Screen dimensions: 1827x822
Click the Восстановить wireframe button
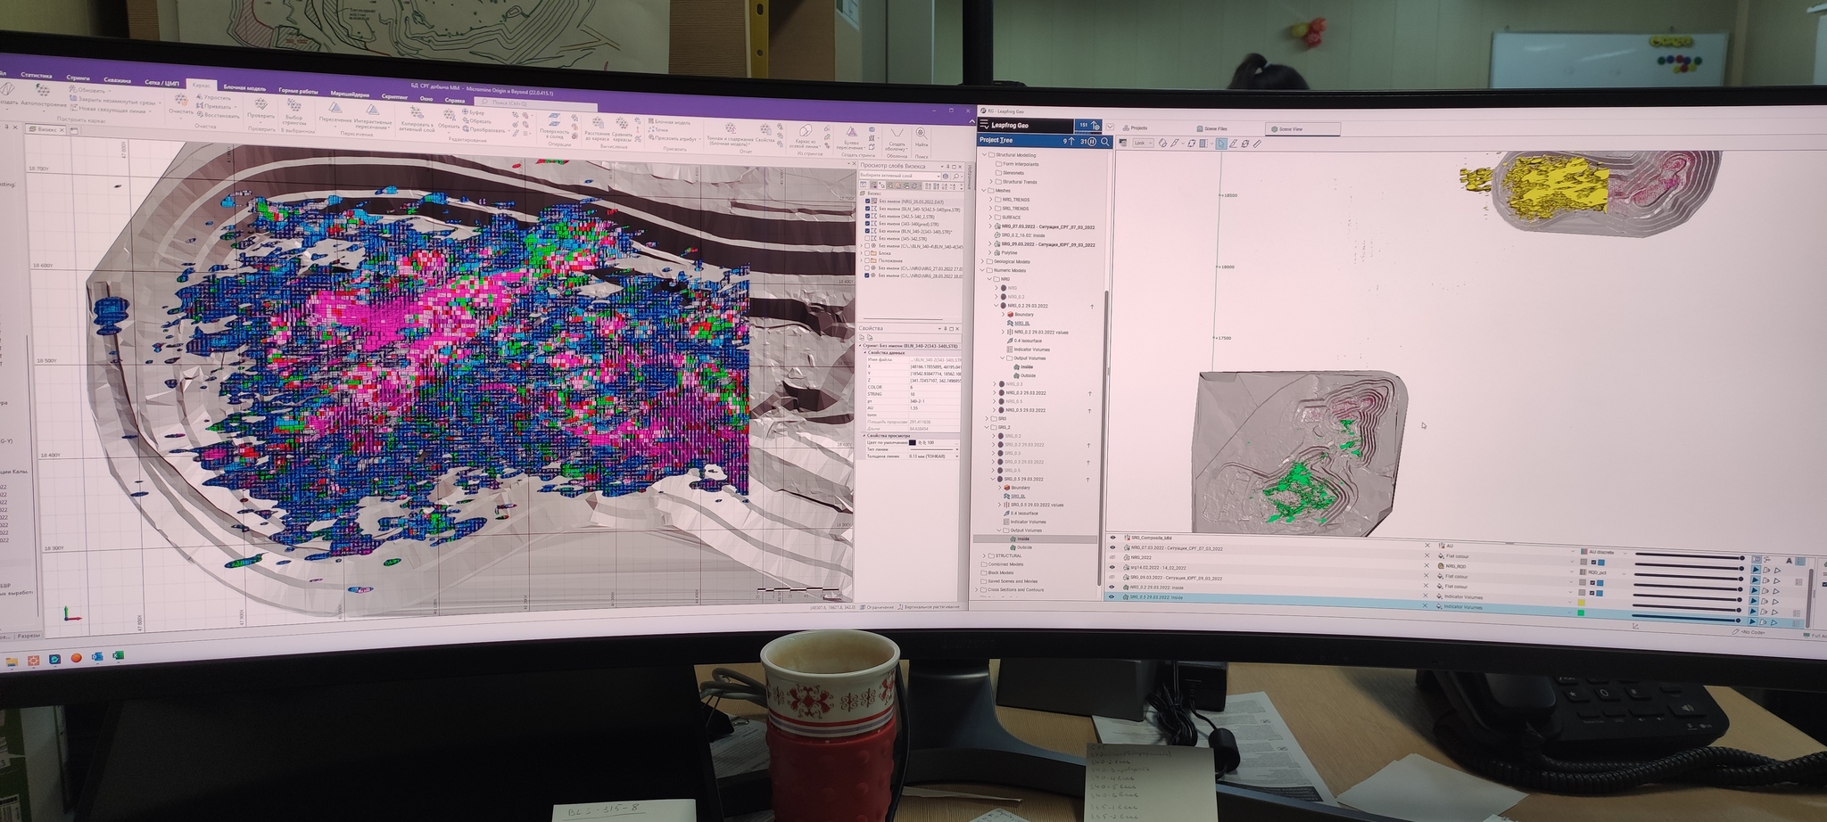coord(219,115)
